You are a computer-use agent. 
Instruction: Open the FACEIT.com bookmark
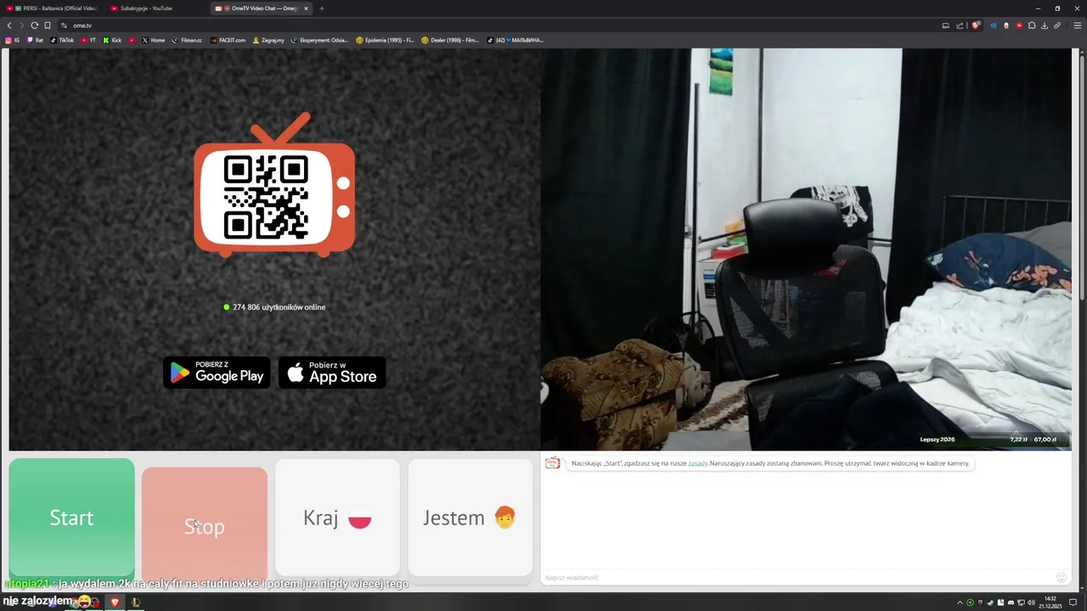tap(228, 40)
